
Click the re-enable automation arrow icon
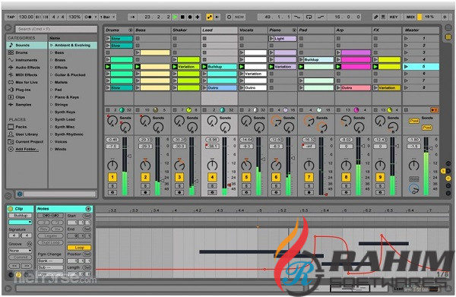point(217,17)
